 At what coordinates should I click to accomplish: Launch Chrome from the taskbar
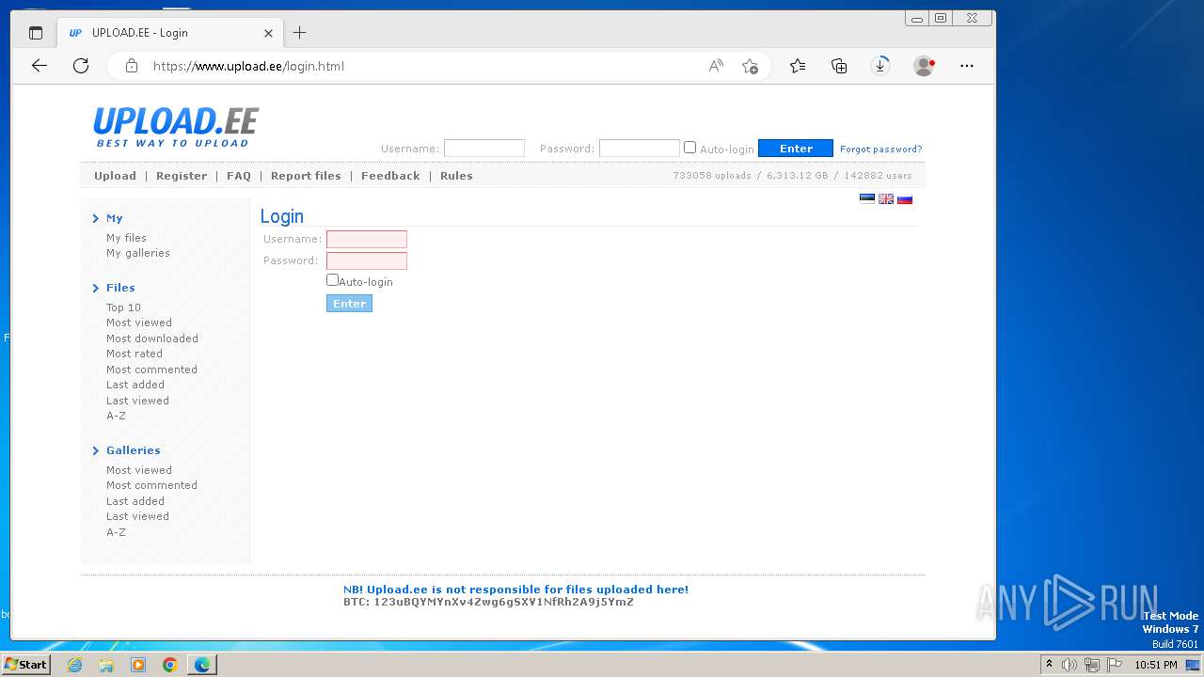(170, 665)
